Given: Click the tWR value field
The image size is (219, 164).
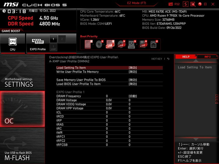Looking at the screenshot, I should [130, 133].
